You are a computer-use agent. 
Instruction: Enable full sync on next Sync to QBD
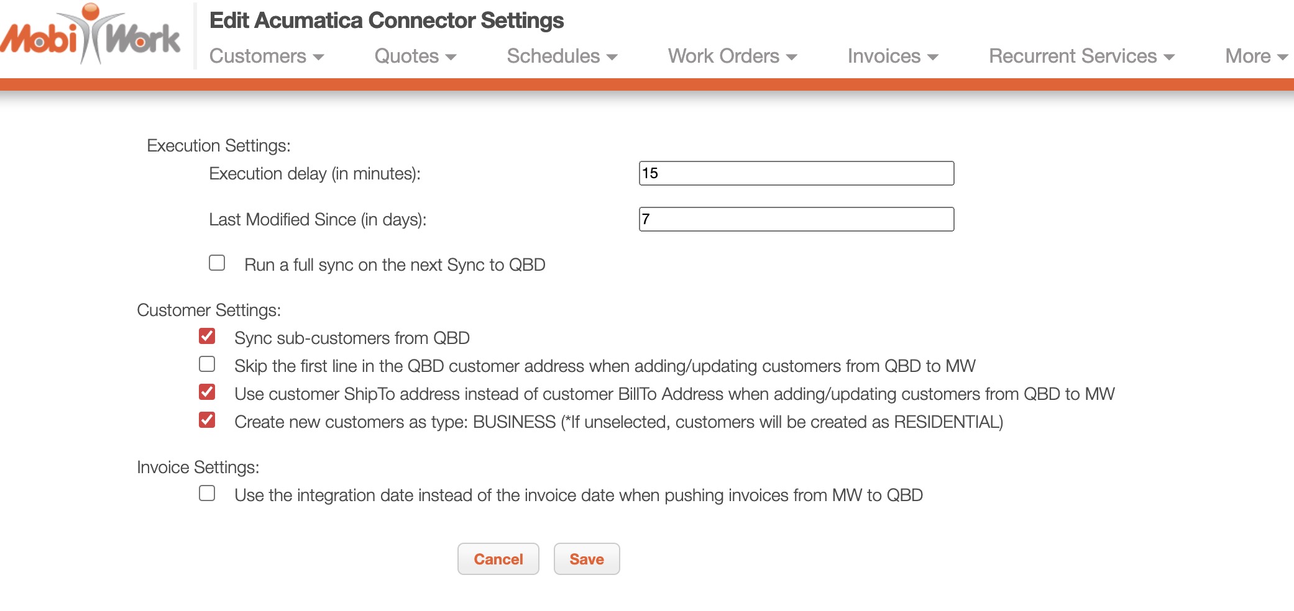point(217,263)
